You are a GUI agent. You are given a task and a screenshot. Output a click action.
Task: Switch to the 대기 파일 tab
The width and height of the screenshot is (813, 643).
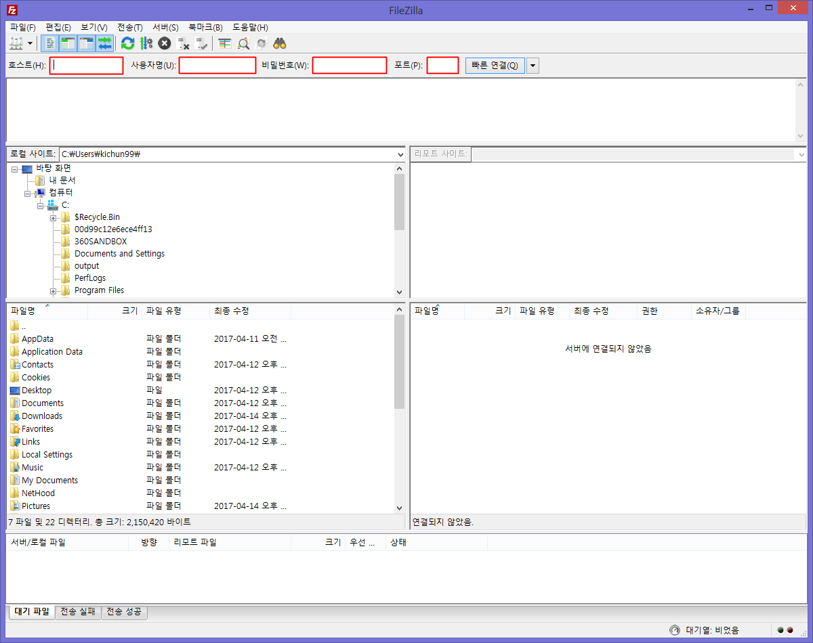[32, 612]
